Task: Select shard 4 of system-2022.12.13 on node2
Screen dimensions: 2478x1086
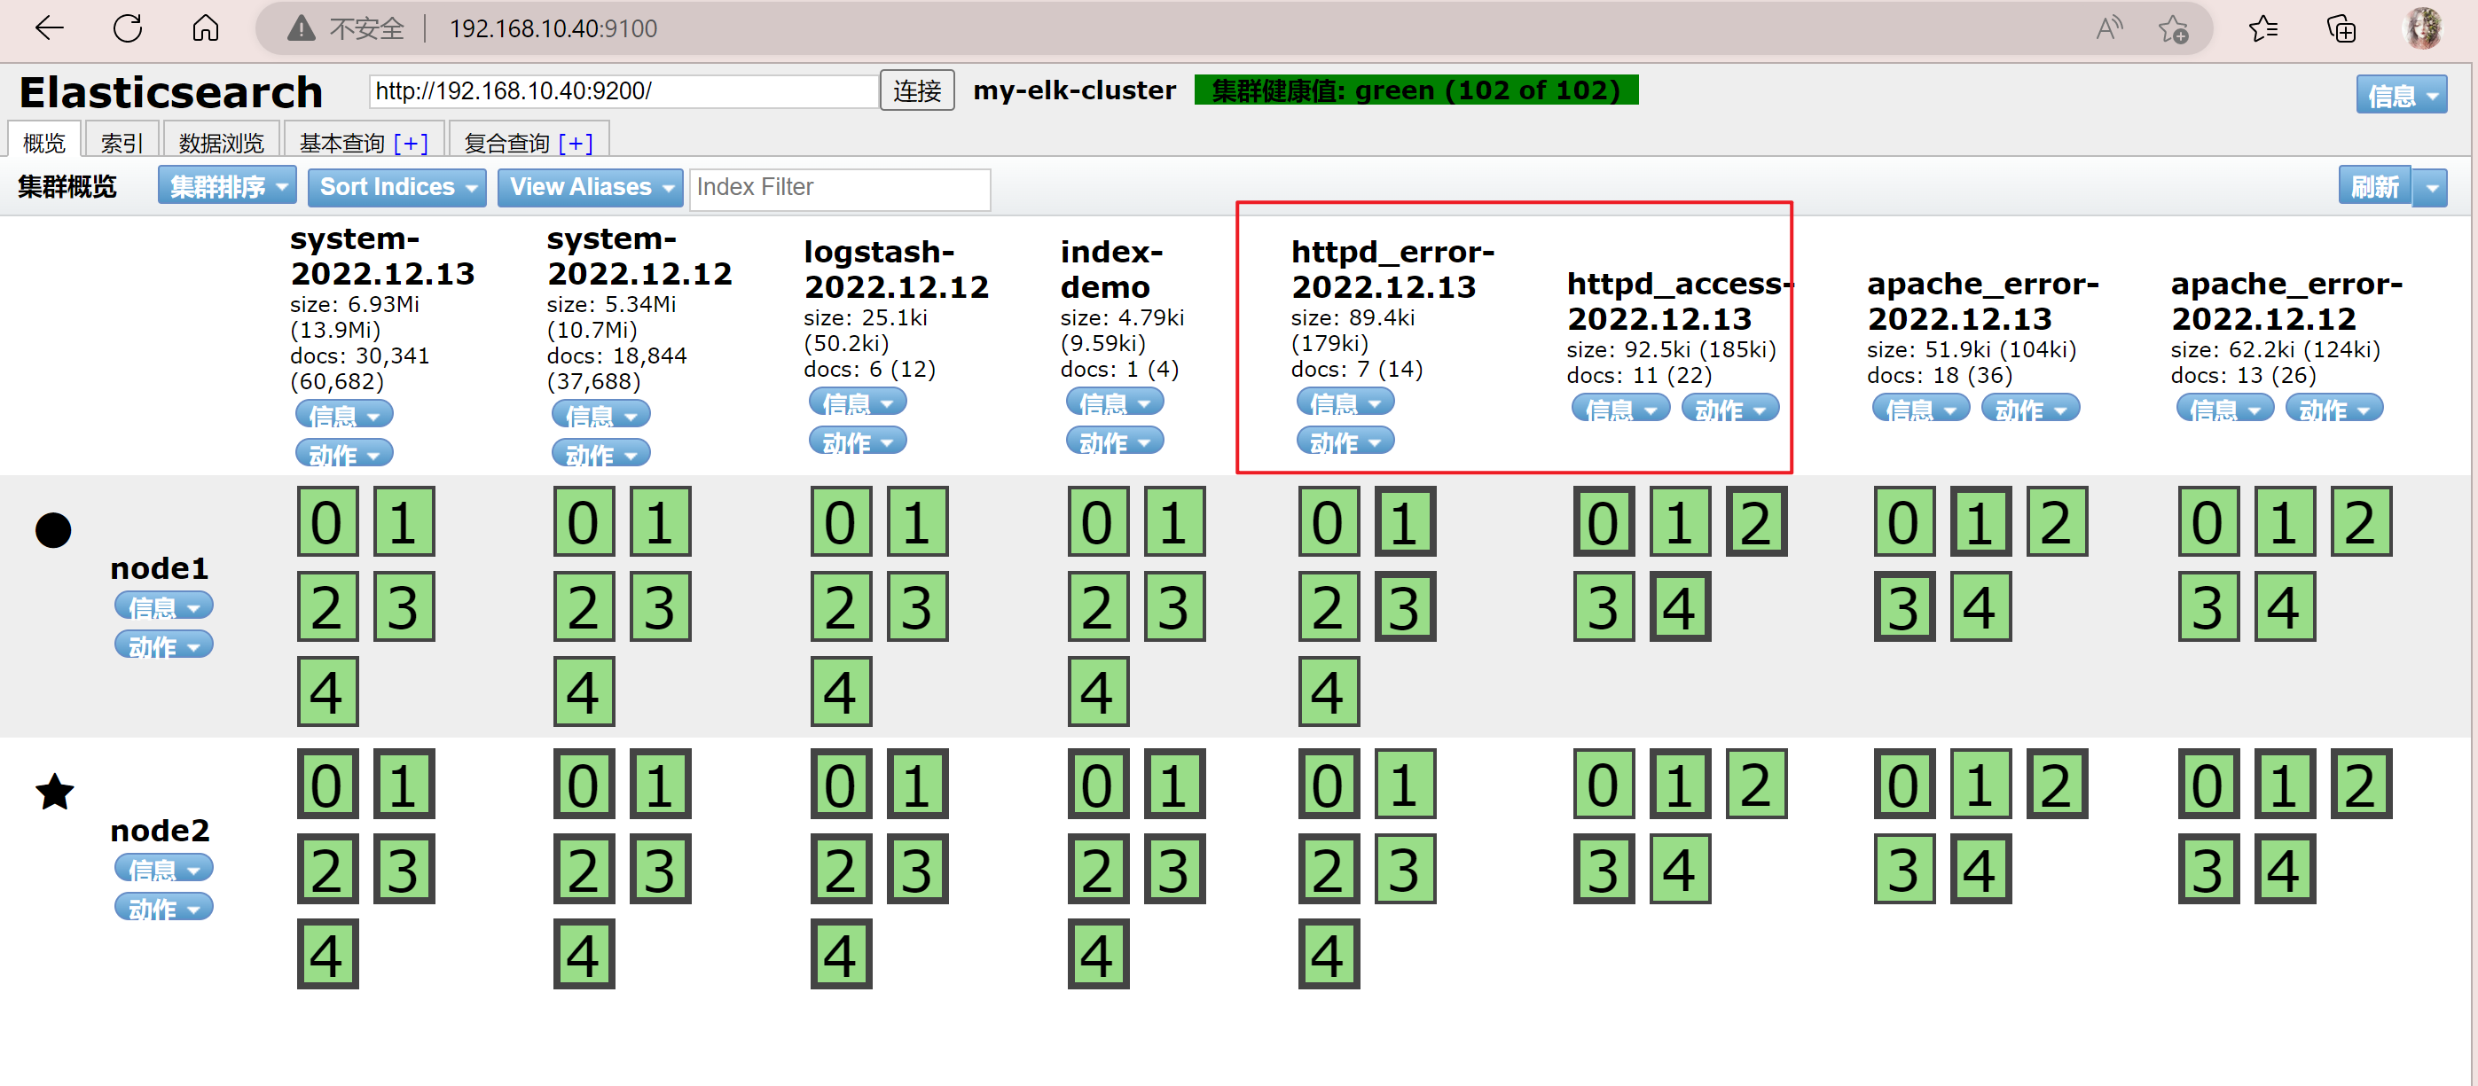Action: [x=327, y=955]
